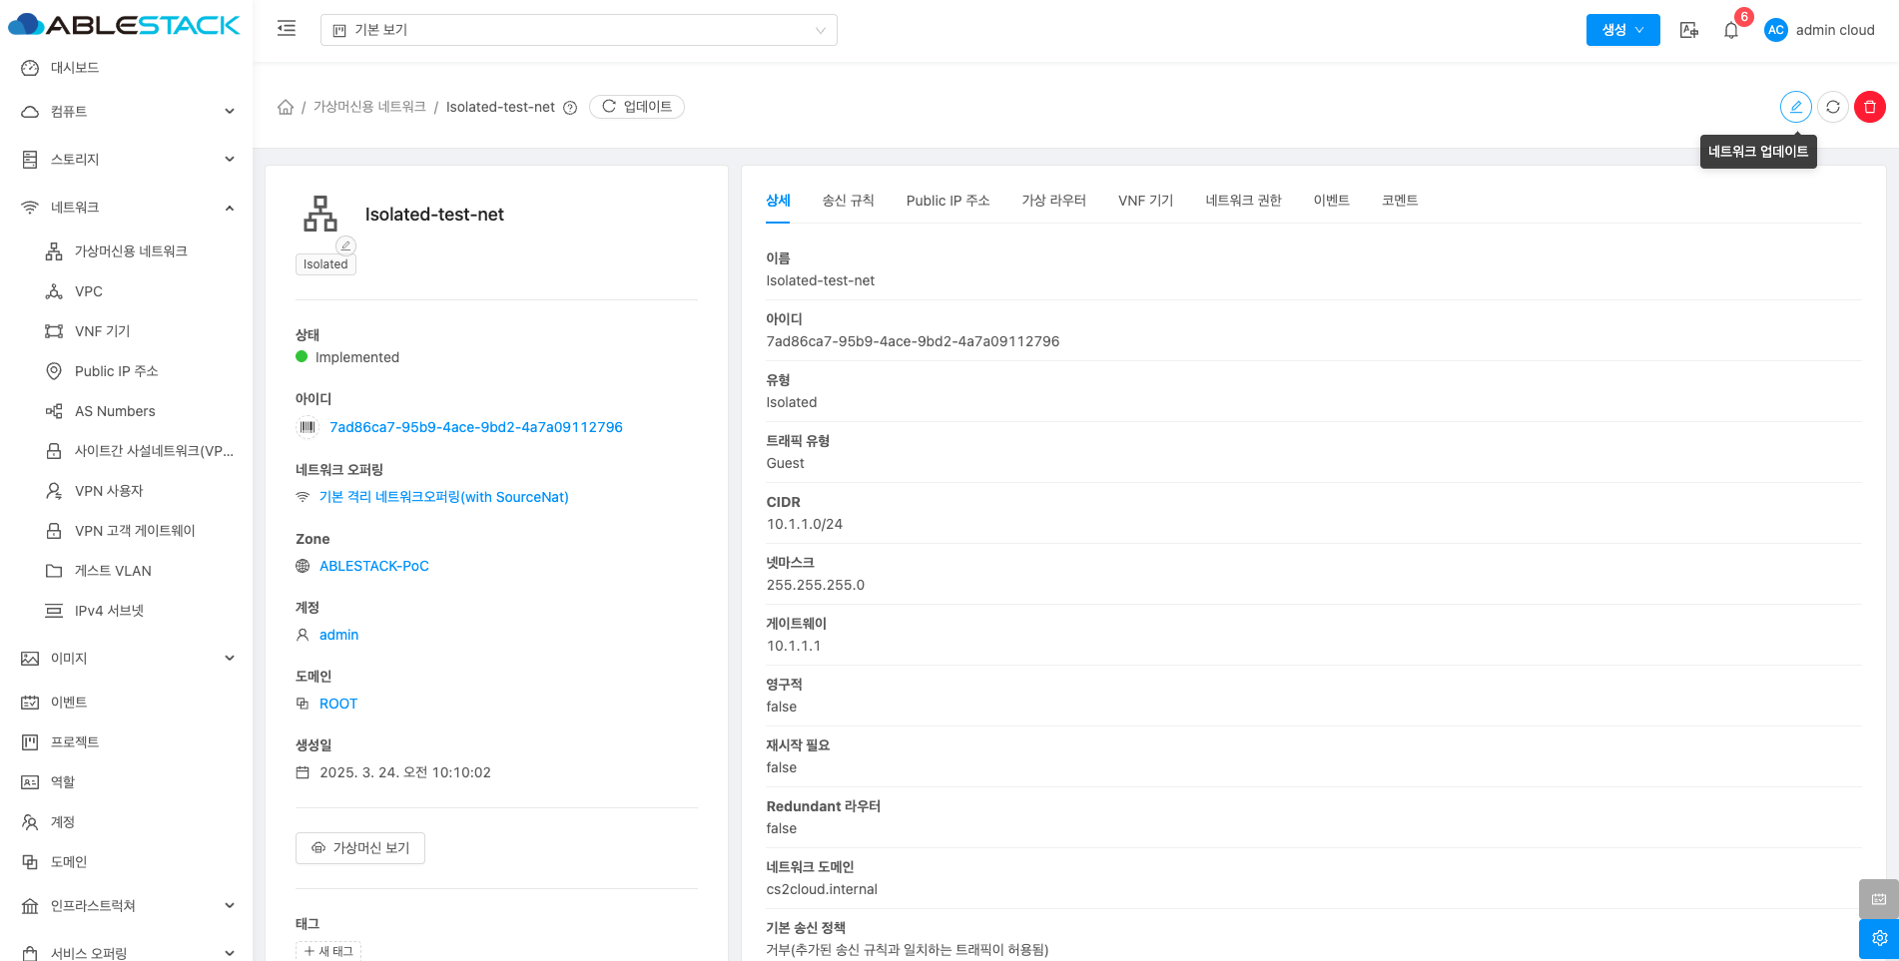Open the blue settings gear icon
1899x961 pixels.
pyautogui.click(x=1878, y=938)
